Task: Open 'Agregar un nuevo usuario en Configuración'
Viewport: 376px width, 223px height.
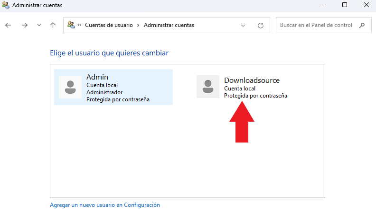Action: click(x=105, y=205)
